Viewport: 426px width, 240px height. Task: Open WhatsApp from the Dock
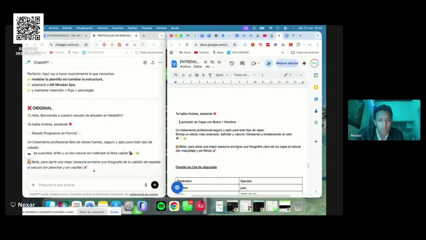click(x=187, y=206)
